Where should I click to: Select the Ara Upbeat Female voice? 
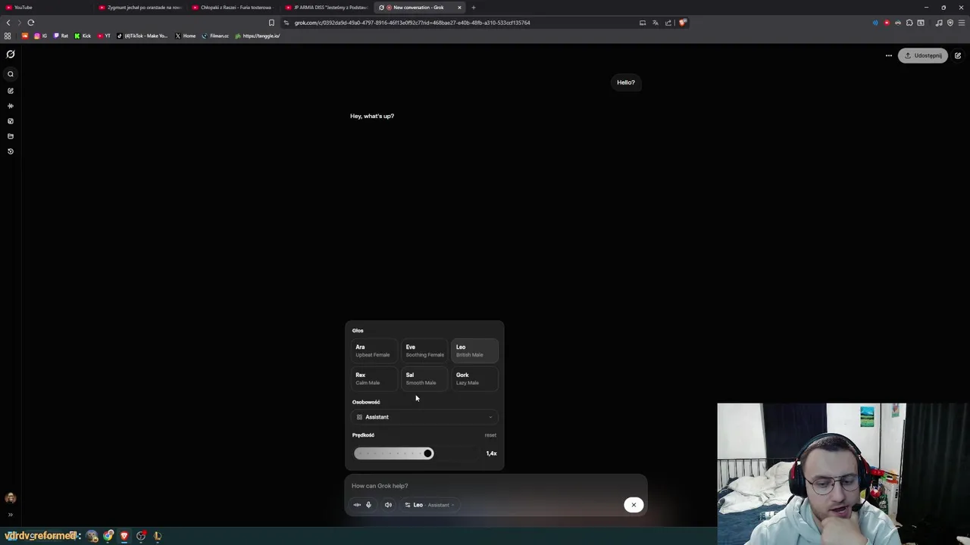coord(374,350)
